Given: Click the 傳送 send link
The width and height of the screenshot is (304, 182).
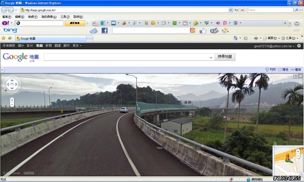Looking at the screenshot, I should [283, 70].
